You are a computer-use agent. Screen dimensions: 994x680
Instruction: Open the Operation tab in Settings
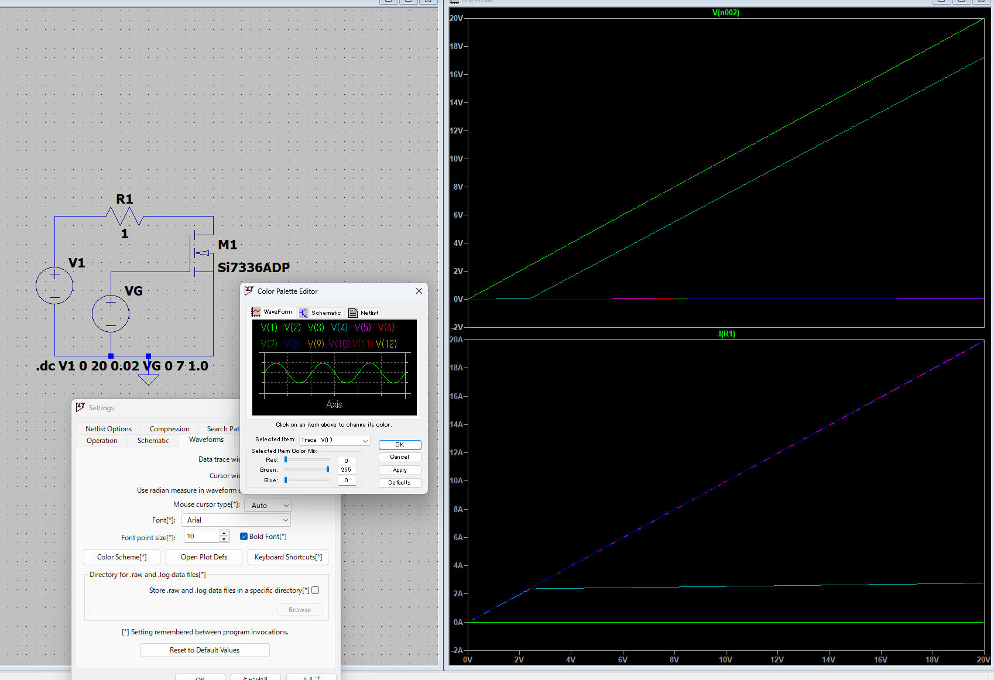coord(102,441)
